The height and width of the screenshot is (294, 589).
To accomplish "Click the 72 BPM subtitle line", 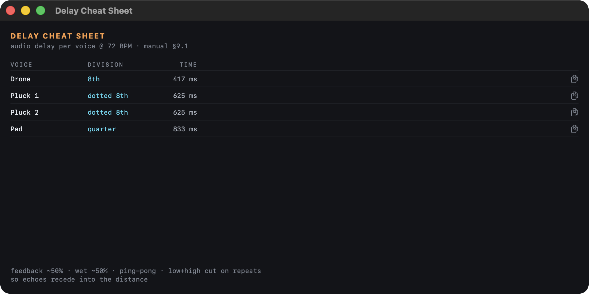I will (x=99, y=46).
